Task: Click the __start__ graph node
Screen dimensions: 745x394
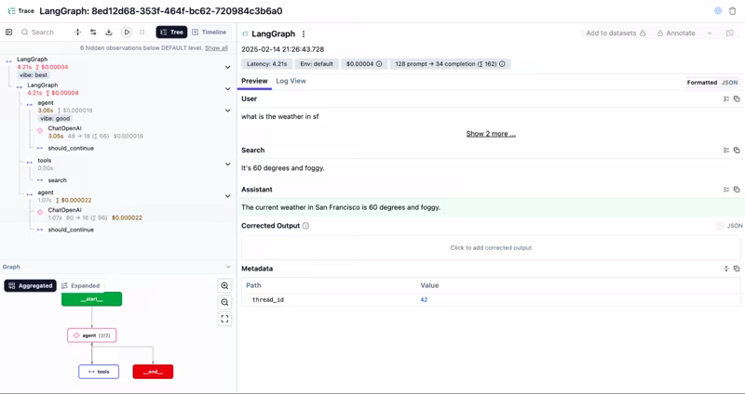Action: coord(91,299)
